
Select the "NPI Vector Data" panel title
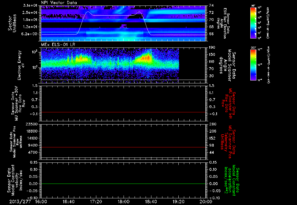point(59,3)
